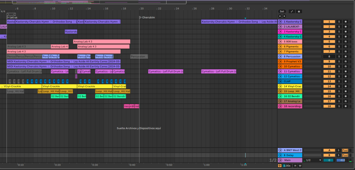Toggle return A activator

coord(329,150)
